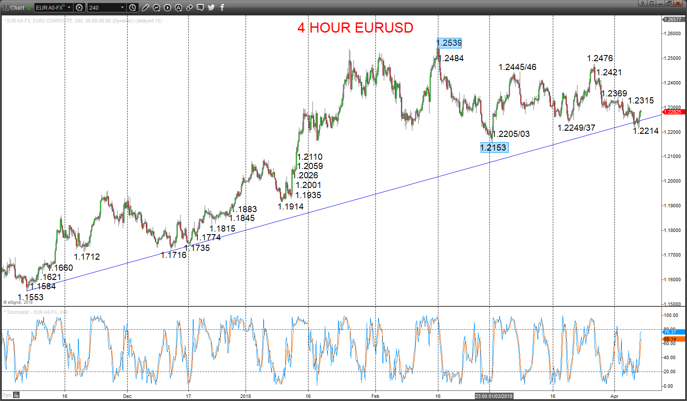This screenshot has height=401, width=687.
Task: Select the 1.2214 price annotation
Action: [646, 131]
